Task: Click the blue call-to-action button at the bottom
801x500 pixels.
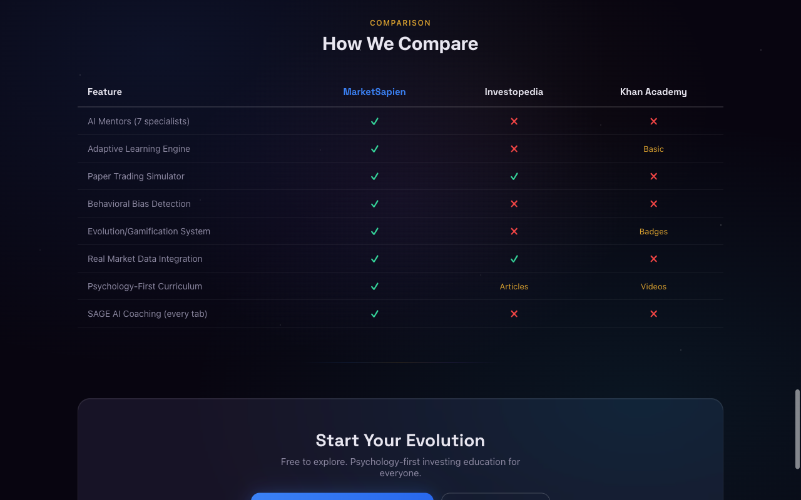Action: click(x=341, y=497)
